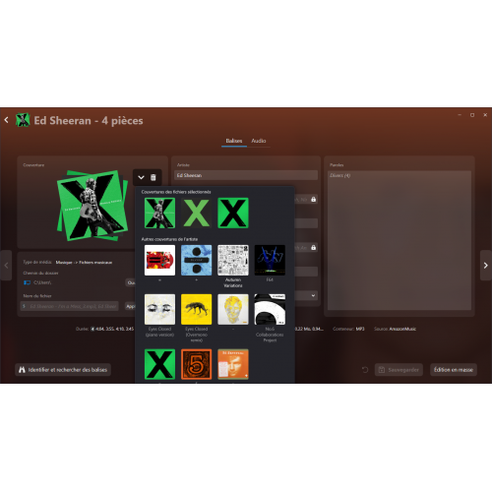This screenshot has height=492, width=492.
Task: Click Identifier et rechercher des balises button
Action: [x=63, y=370]
